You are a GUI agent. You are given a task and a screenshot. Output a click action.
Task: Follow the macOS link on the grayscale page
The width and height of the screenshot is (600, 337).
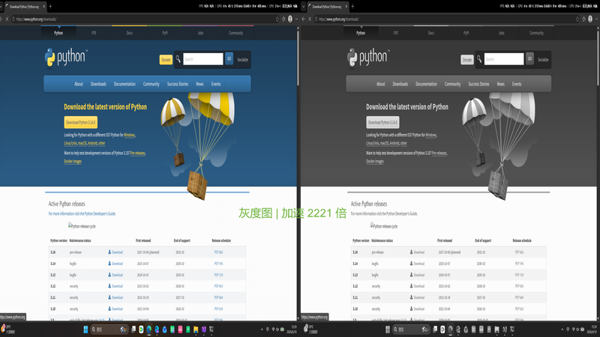pyautogui.click(x=384, y=143)
